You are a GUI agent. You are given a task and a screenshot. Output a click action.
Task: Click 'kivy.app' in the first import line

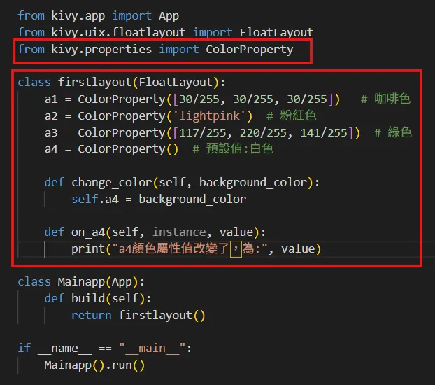78,16
